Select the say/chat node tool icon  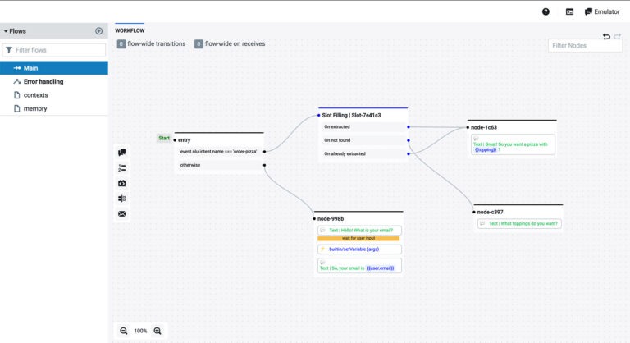click(x=121, y=153)
